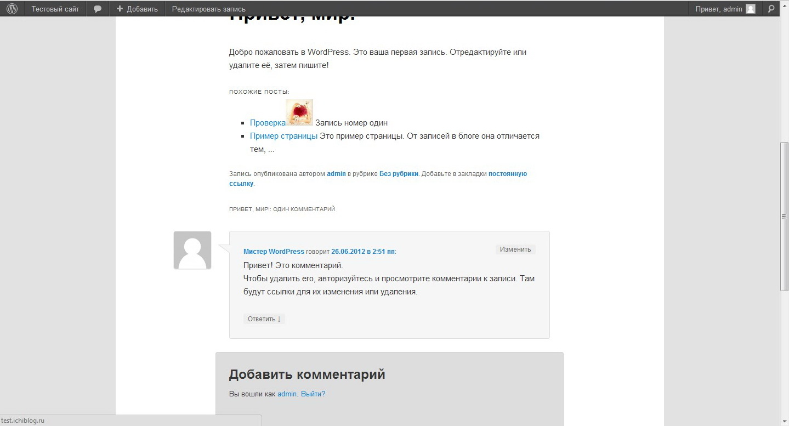Open the WordPress logo menu
The height and width of the screenshot is (426, 789).
click(12, 9)
